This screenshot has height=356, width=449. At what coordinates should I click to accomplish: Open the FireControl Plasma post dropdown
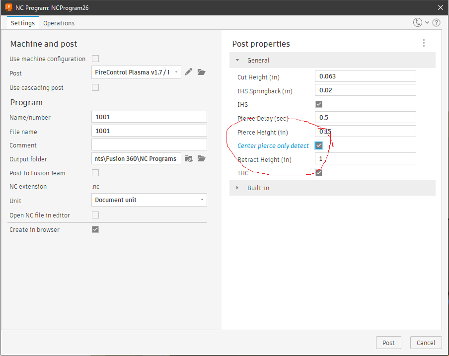(x=136, y=72)
